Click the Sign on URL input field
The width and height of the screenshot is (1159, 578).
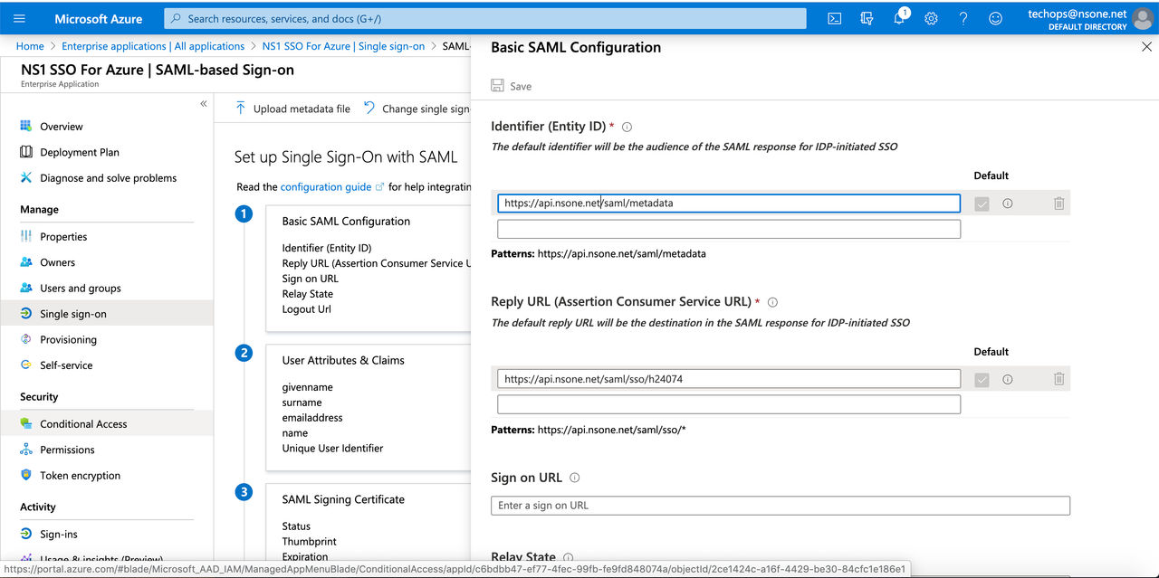[781, 506]
